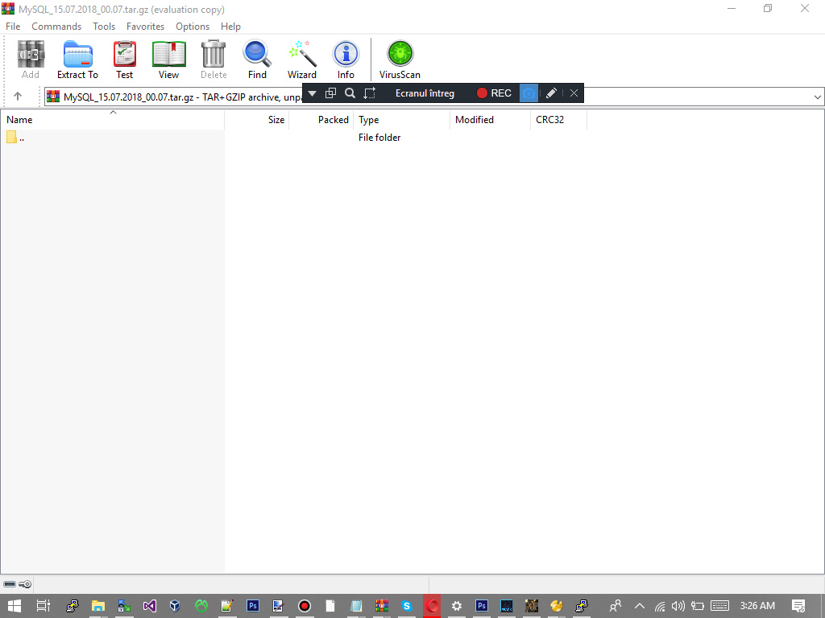Sort by the CRC32 column header
Image resolution: width=825 pixels, height=618 pixels.
click(x=558, y=120)
